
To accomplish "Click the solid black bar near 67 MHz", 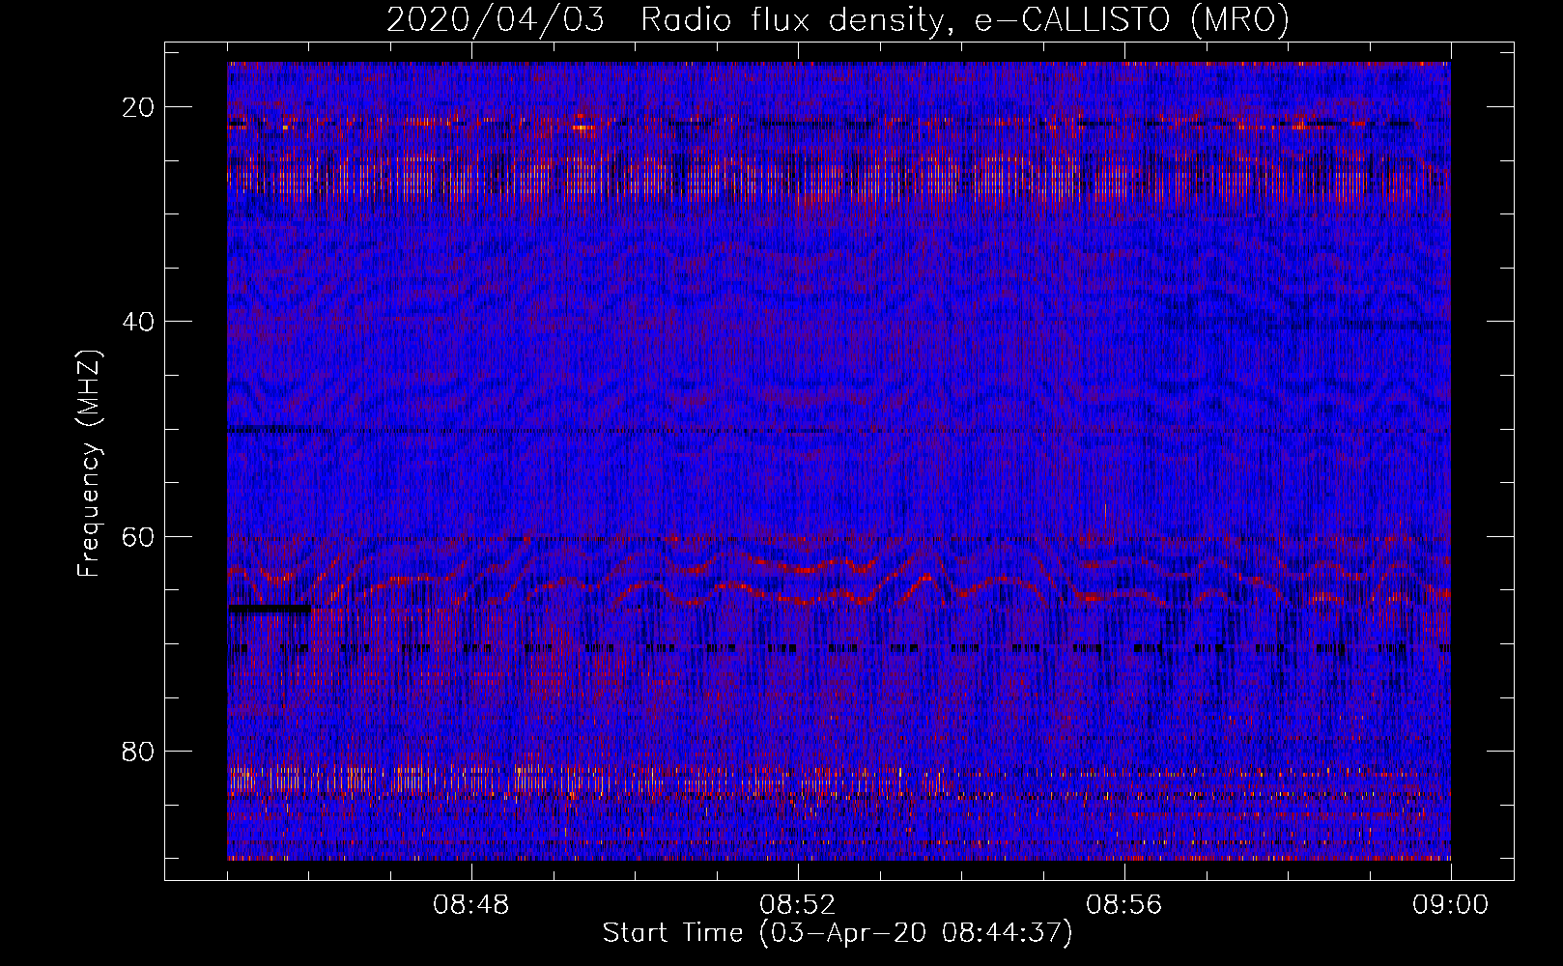I will [x=270, y=609].
